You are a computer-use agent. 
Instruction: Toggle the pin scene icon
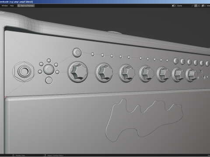click(x=192, y=6)
